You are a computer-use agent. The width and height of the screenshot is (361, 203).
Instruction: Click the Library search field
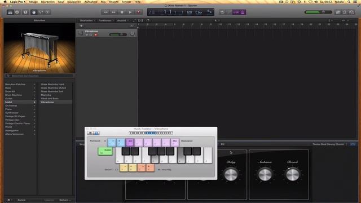click(x=39, y=76)
